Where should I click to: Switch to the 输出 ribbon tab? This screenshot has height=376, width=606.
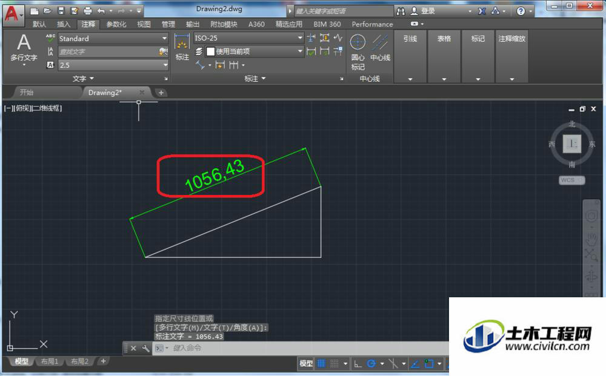click(193, 24)
